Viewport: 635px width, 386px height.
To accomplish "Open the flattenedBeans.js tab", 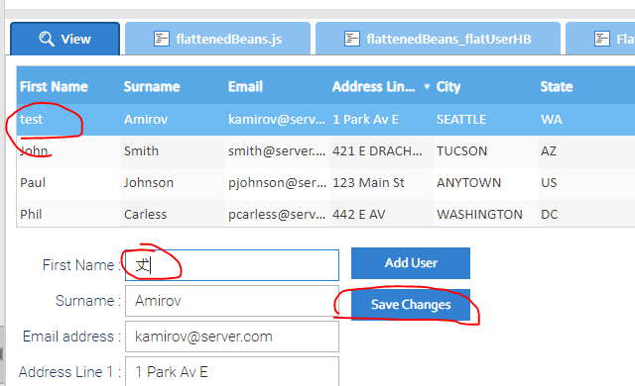I will point(218,39).
